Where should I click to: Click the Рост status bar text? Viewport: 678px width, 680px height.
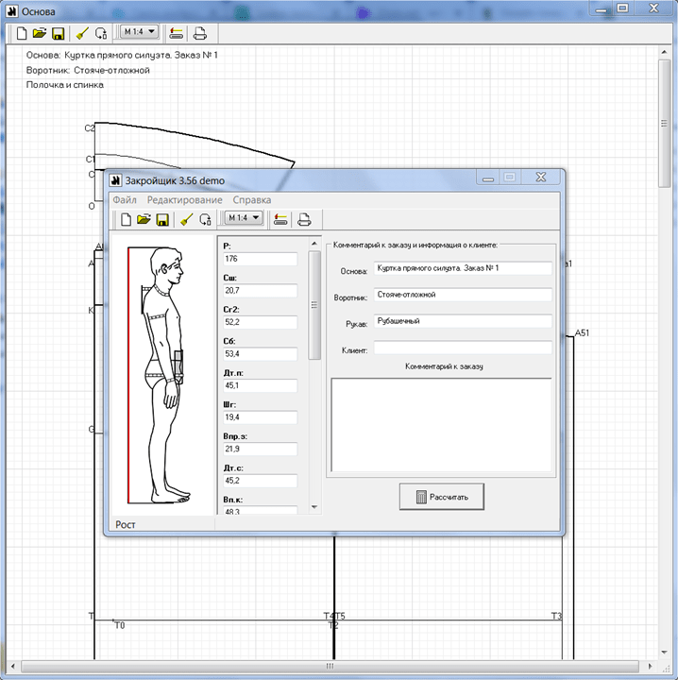(x=126, y=525)
